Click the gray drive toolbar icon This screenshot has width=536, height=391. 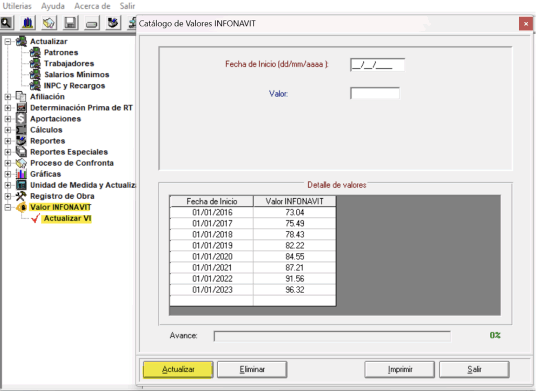pyautogui.click(x=92, y=23)
